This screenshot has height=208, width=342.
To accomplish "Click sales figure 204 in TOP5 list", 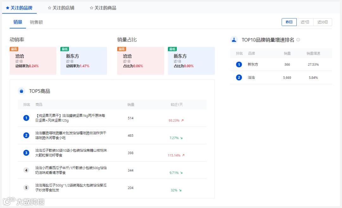I will [x=131, y=188].
